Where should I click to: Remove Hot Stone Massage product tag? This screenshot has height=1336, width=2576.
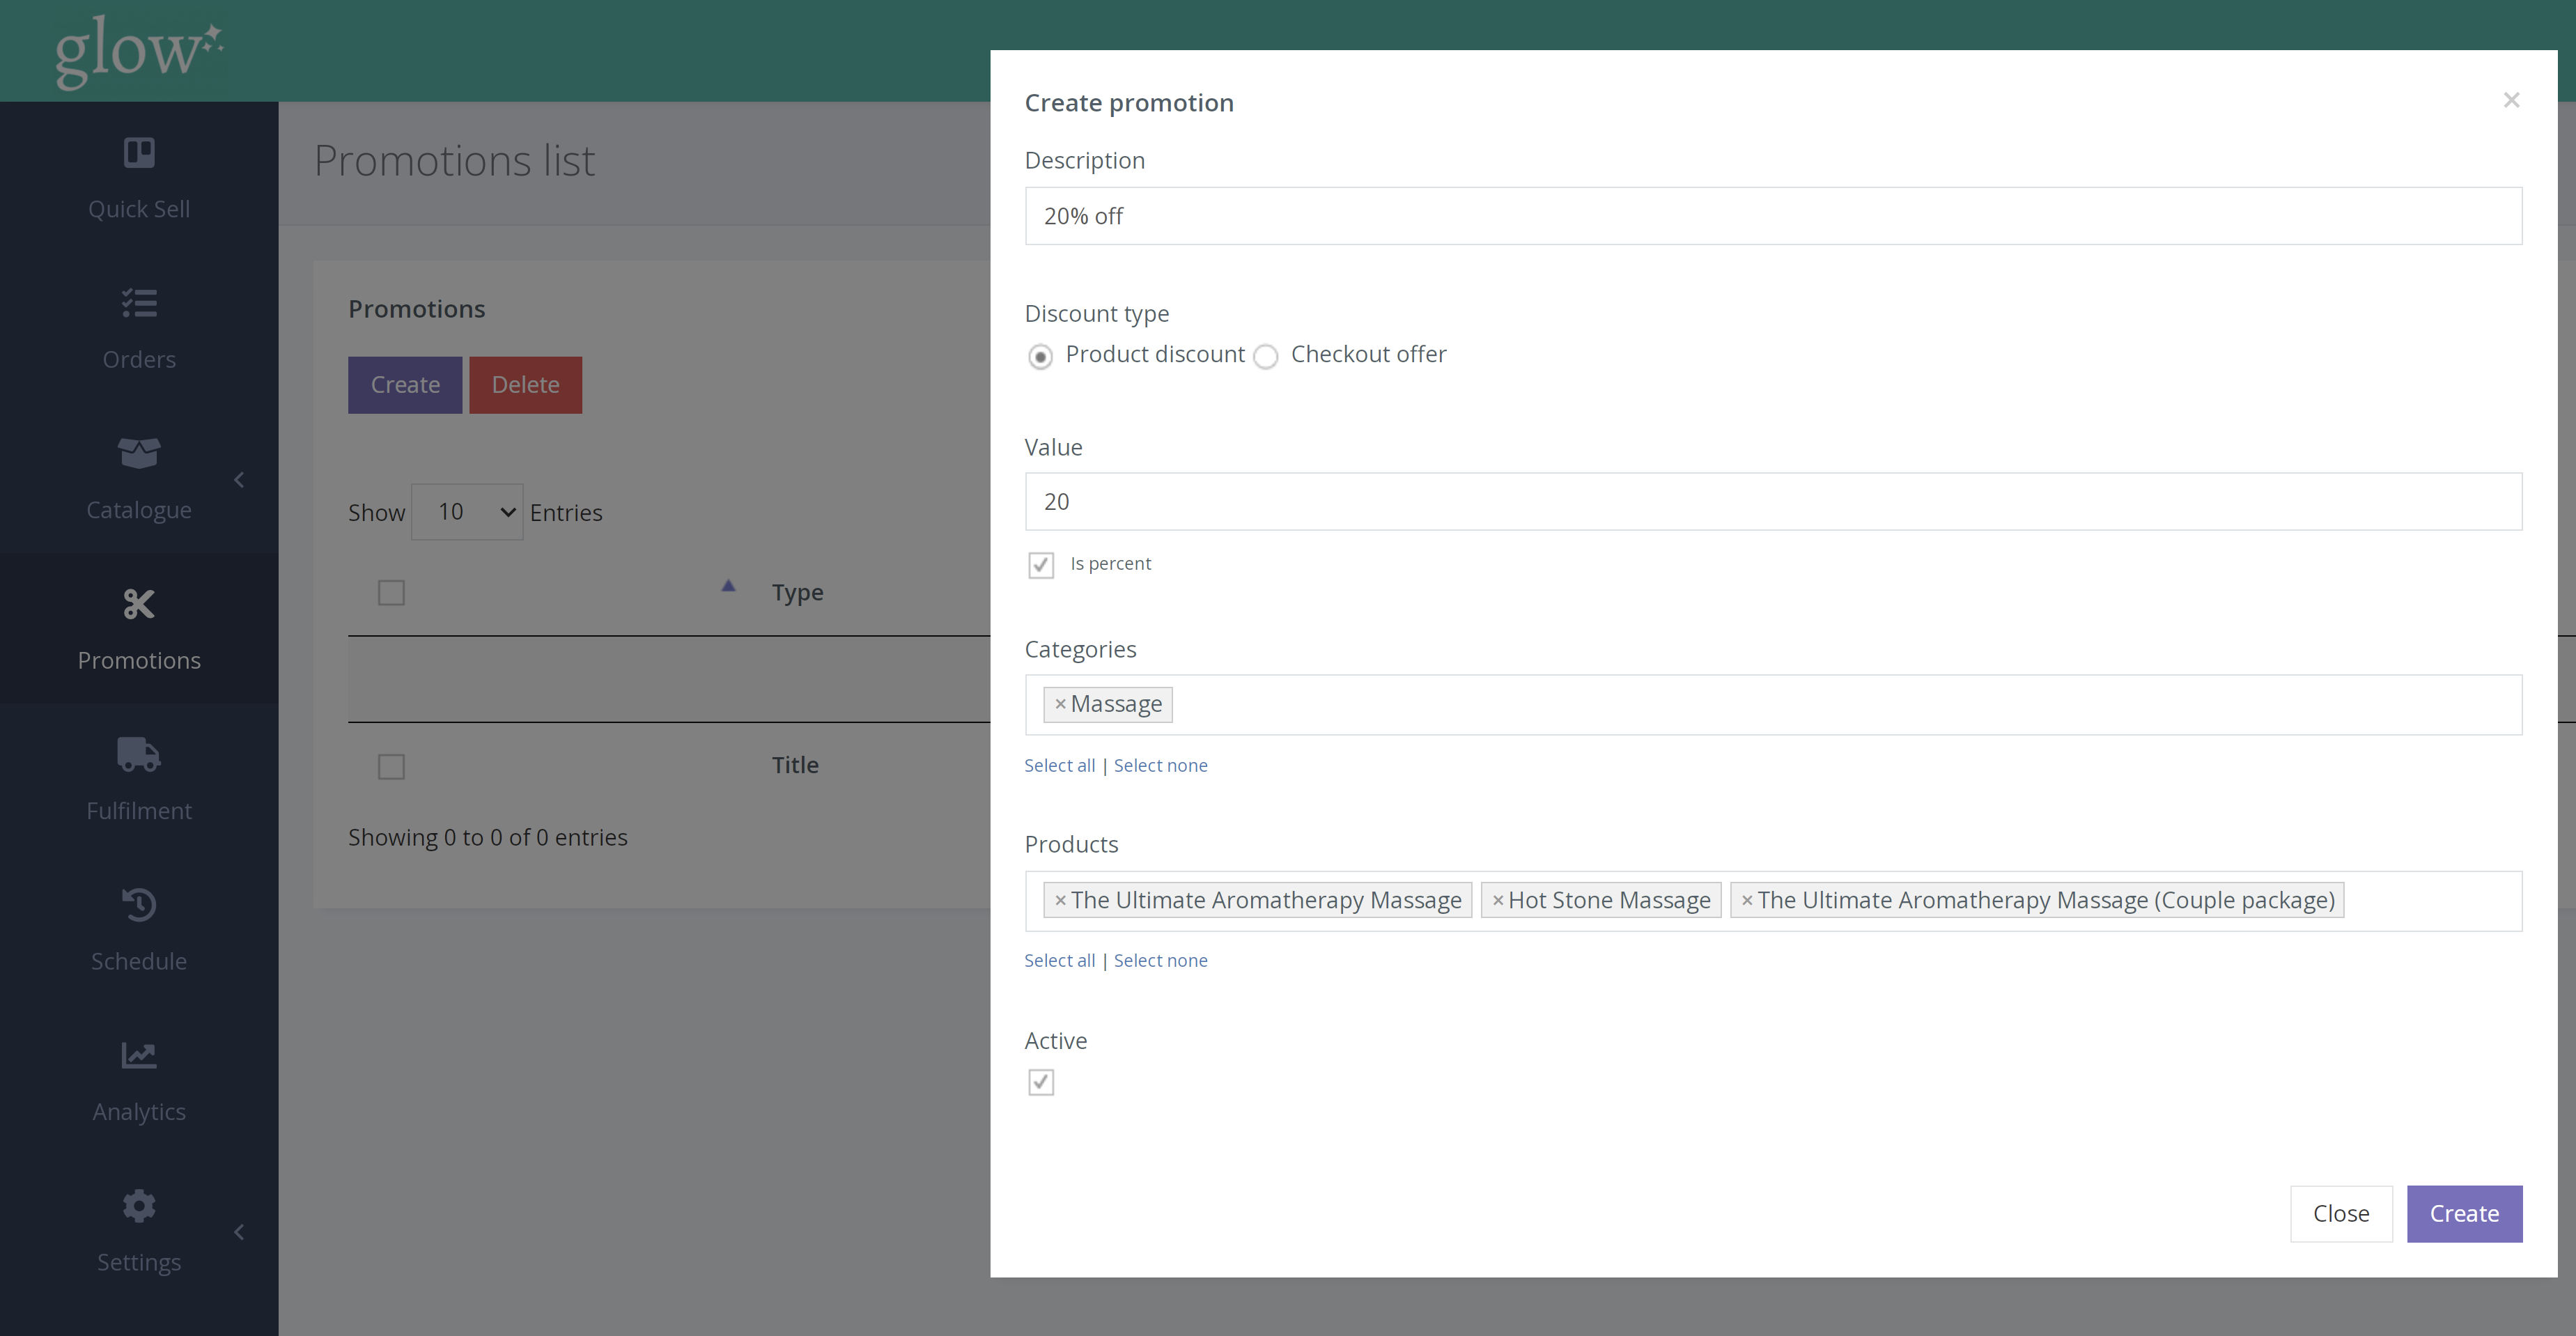1497,901
